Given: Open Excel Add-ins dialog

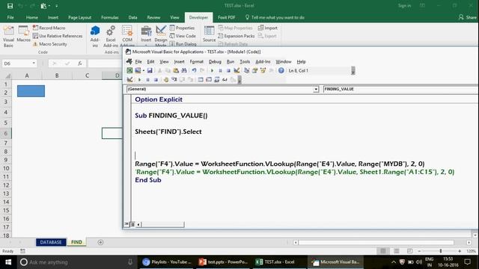Looking at the screenshot, I should pos(111,37).
